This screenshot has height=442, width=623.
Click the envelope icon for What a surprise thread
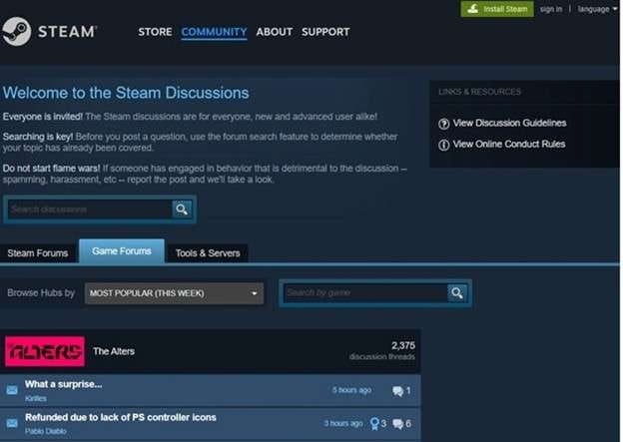(12, 390)
